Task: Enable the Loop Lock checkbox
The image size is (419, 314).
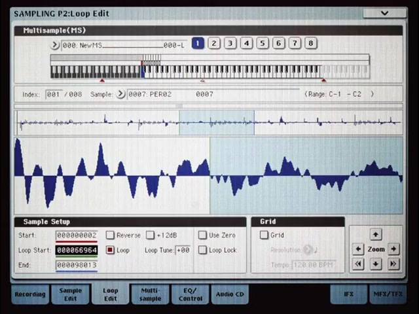Action: 202,250
